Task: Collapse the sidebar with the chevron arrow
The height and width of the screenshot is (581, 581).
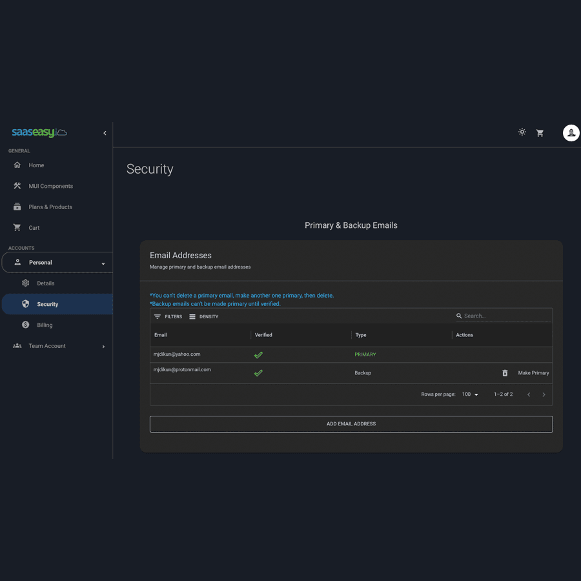Action: [105, 133]
